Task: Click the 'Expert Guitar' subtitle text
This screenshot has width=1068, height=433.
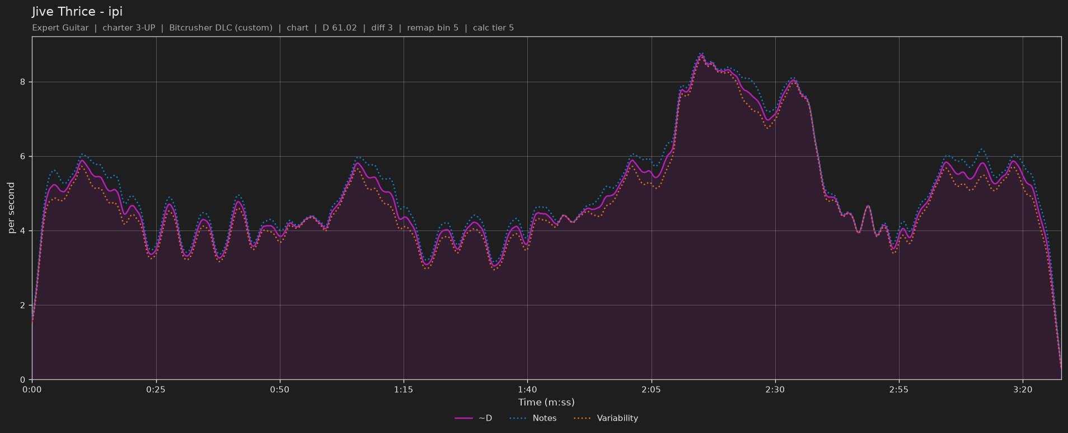Action: pyautogui.click(x=60, y=28)
